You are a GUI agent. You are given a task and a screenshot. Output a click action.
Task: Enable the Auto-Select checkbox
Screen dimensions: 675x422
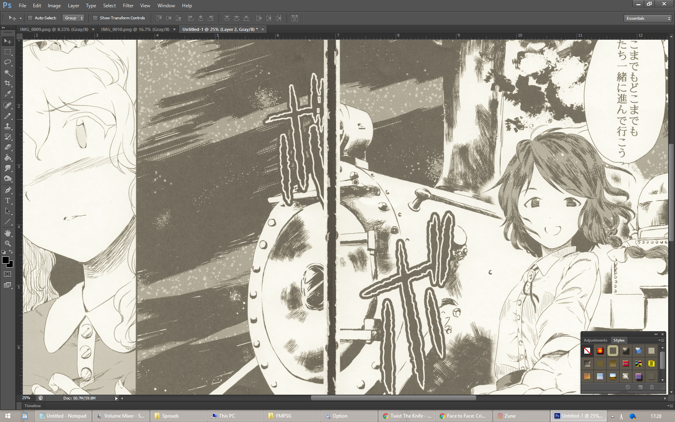pyautogui.click(x=30, y=18)
